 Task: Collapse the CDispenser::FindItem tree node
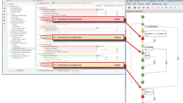click(x=10, y=36)
